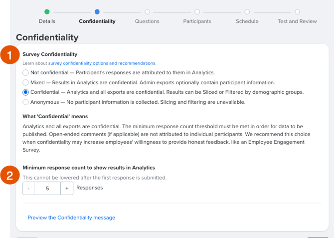Click the Test and Review step circle
334x238 pixels.
(x=298, y=12)
